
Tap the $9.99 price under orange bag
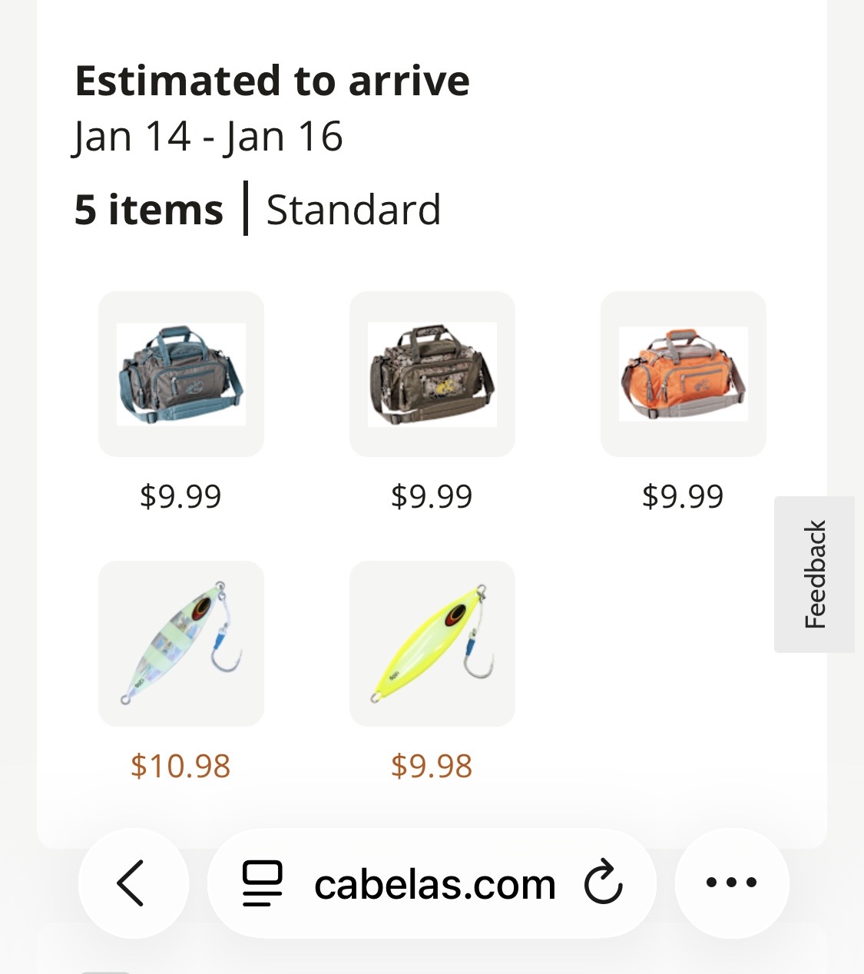(683, 496)
